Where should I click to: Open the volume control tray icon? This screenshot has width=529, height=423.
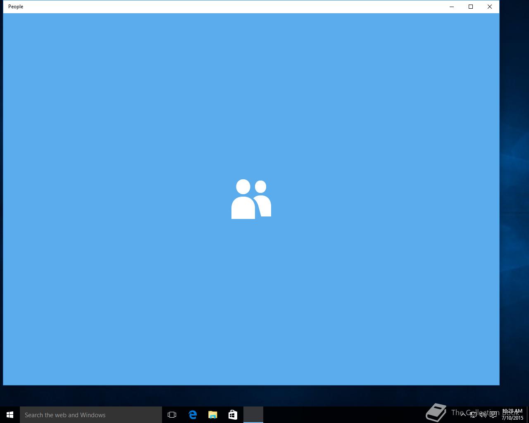(x=483, y=415)
